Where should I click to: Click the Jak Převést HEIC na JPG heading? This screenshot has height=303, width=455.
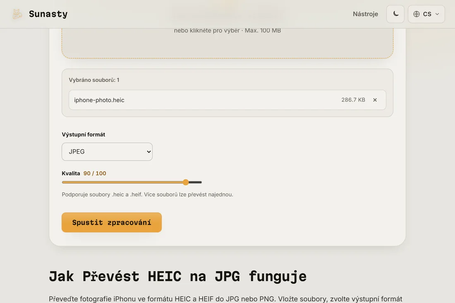(177, 276)
